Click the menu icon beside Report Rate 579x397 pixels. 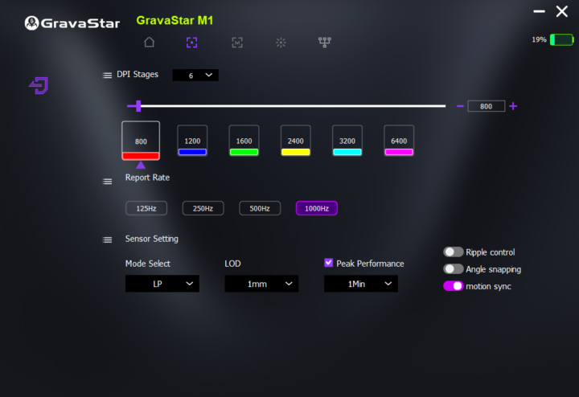click(x=107, y=181)
